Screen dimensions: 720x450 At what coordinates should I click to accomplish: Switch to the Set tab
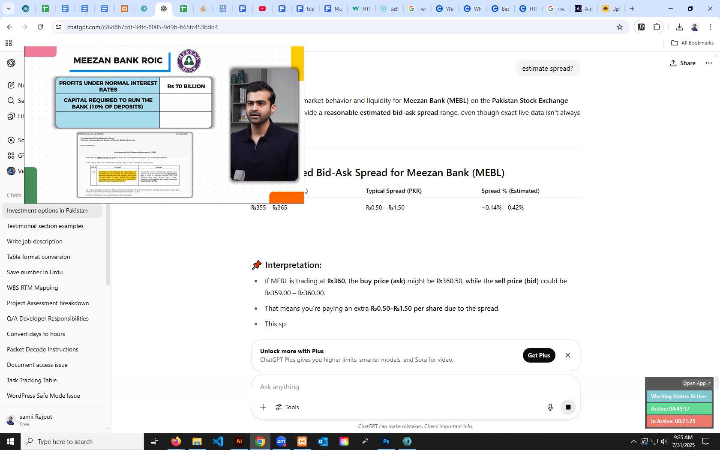[x=389, y=9]
